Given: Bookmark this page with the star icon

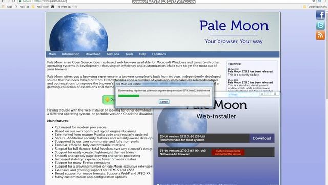Looking at the screenshot, I should point(314,1).
